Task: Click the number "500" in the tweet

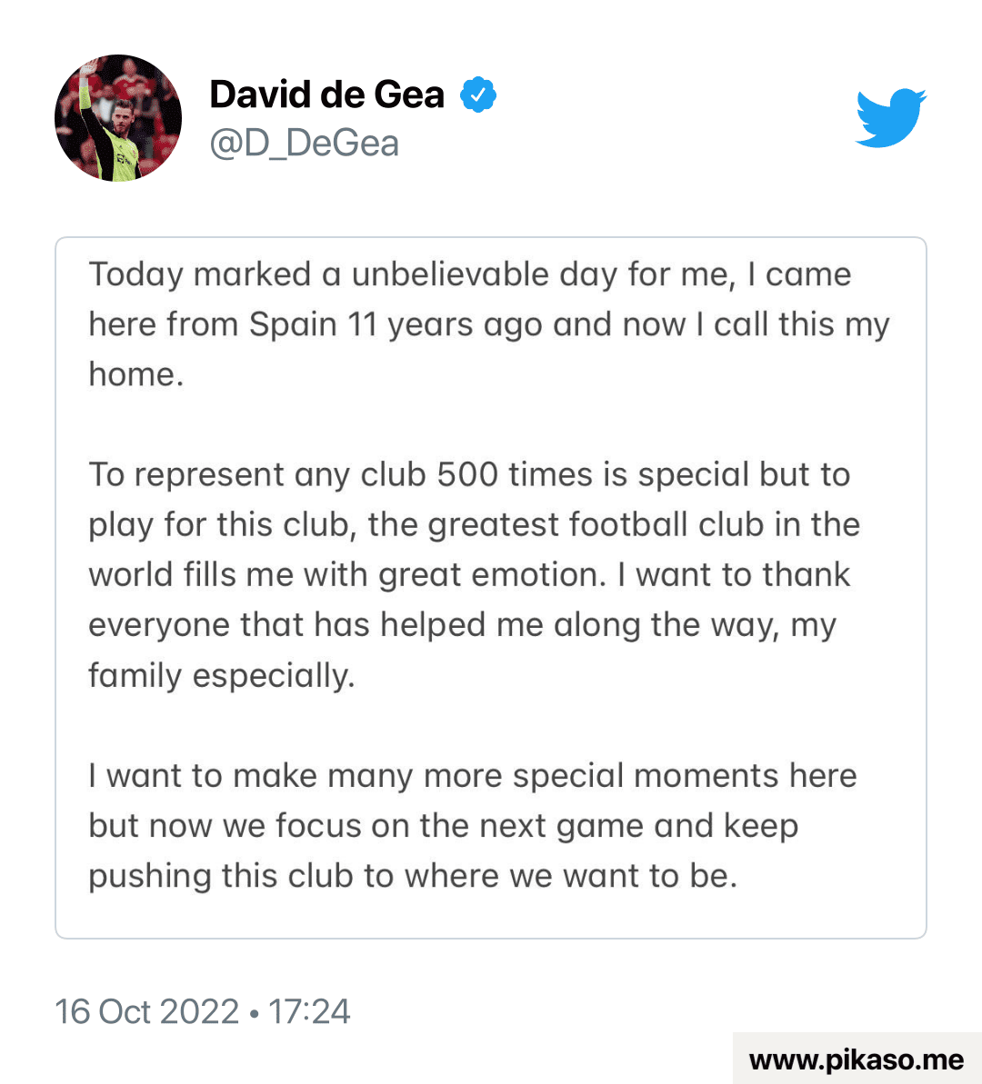Action: [467, 474]
